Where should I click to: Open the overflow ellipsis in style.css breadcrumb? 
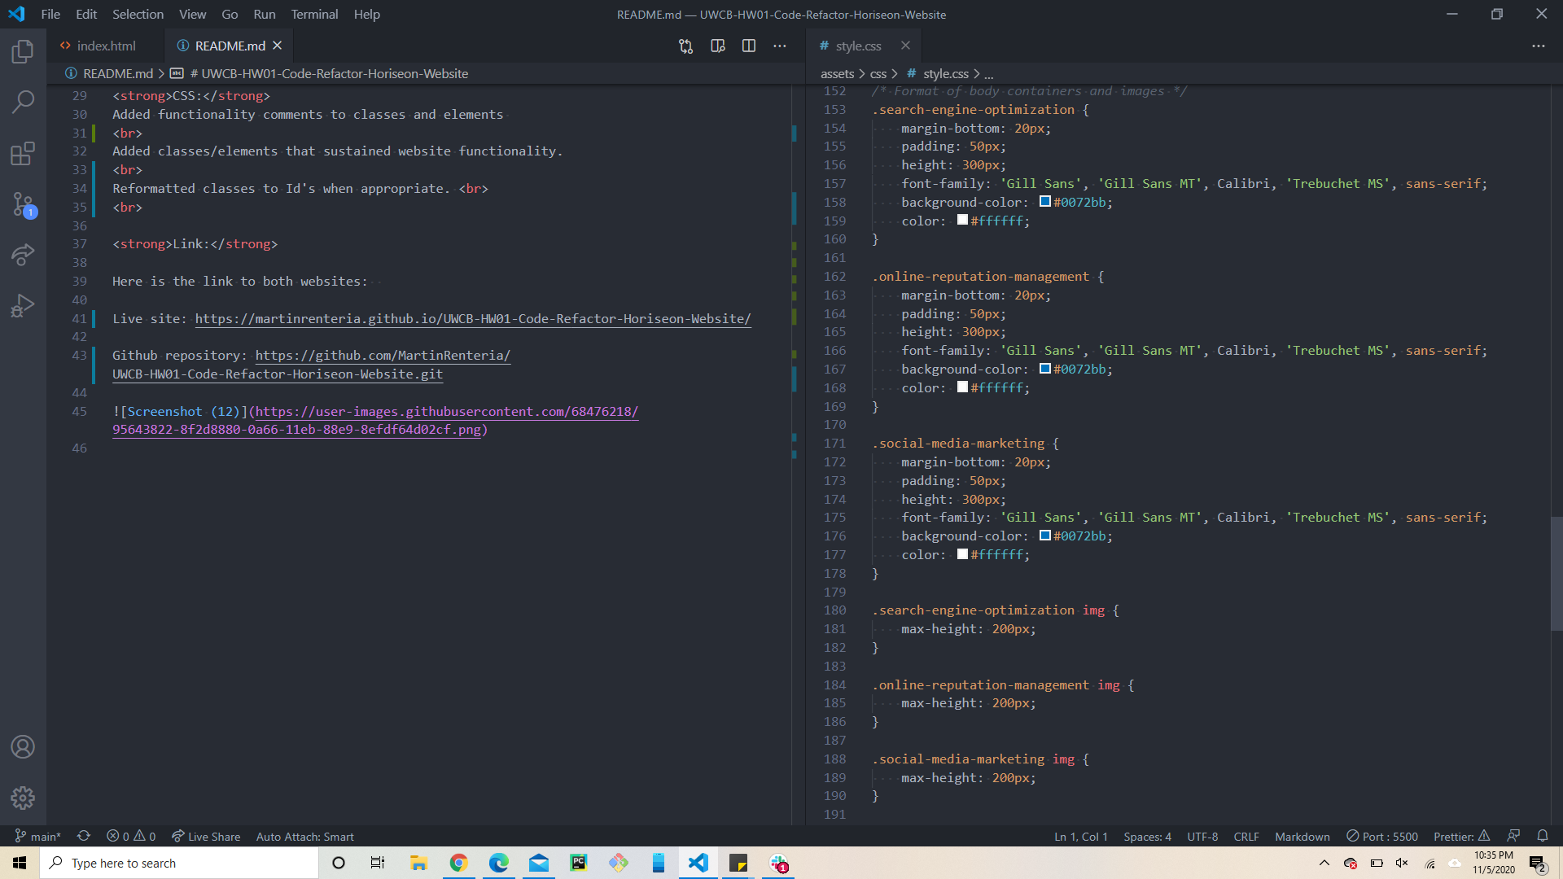click(x=988, y=73)
